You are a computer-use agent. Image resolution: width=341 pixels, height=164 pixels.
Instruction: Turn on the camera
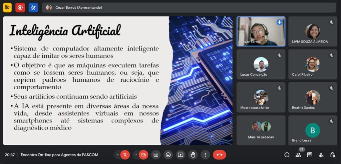[x=144, y=155]
